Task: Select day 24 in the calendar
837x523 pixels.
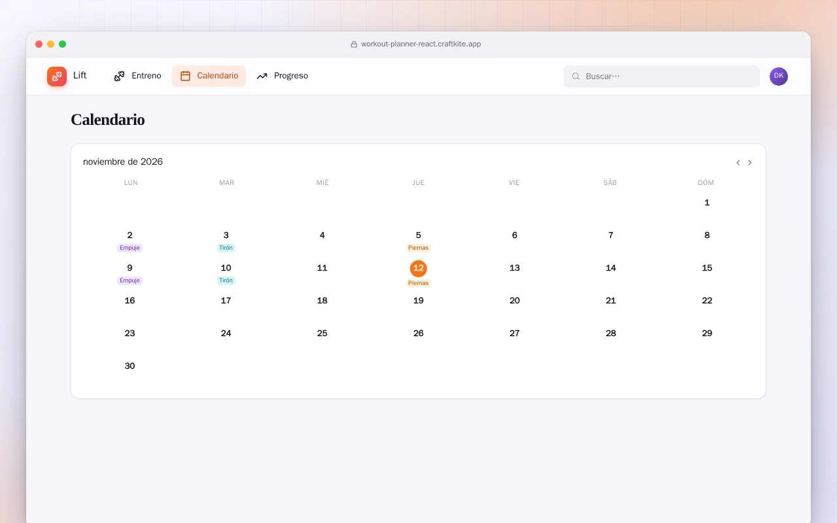Action: (226, 333)
